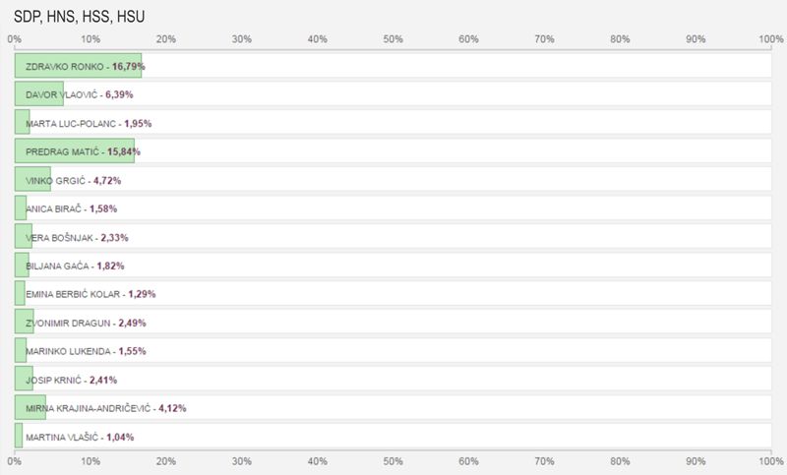Click the Vinko Grgić 4,72% bar

click(32, 179)
